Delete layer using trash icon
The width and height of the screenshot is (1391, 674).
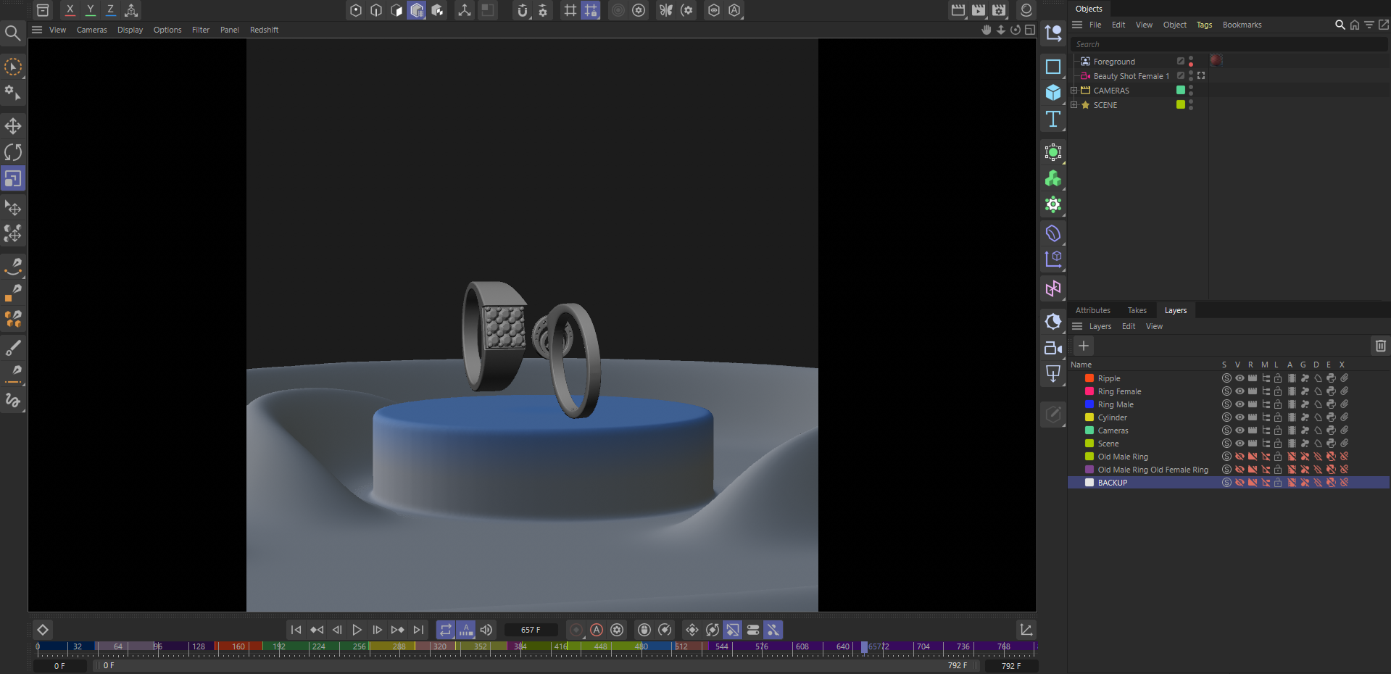(x=1380, y=346)
